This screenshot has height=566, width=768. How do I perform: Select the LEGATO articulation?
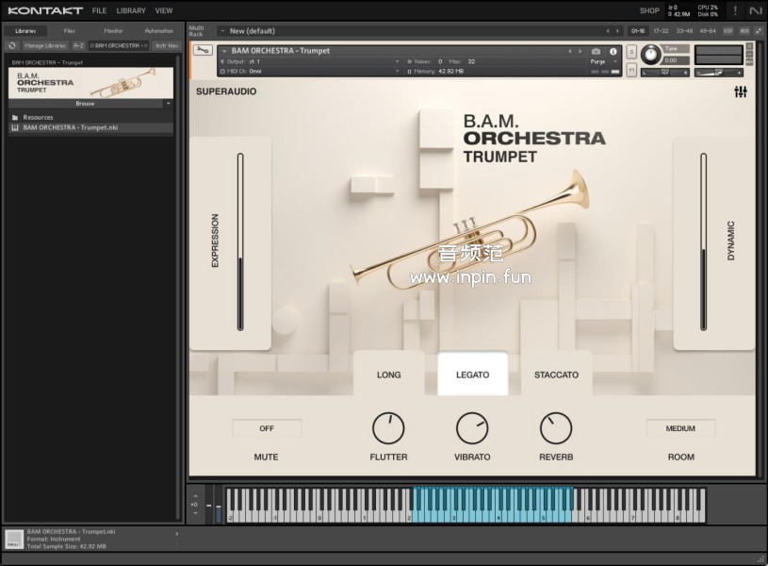(473, 375)
